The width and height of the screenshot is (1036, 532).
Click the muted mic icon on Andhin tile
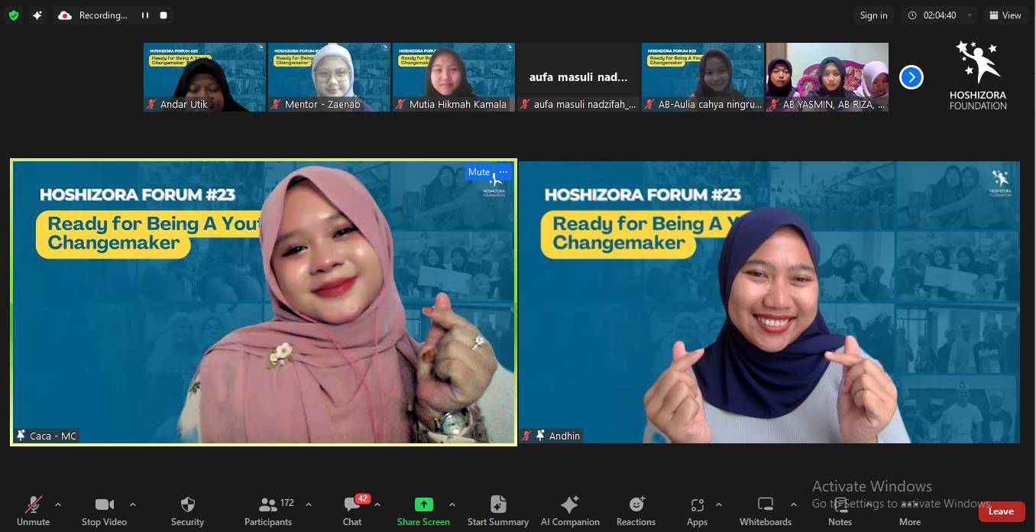tap(527, 436)
